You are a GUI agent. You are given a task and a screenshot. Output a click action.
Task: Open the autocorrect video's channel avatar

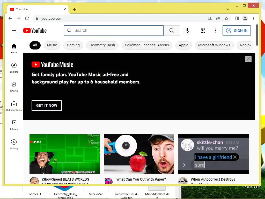(x=183, y=181)
